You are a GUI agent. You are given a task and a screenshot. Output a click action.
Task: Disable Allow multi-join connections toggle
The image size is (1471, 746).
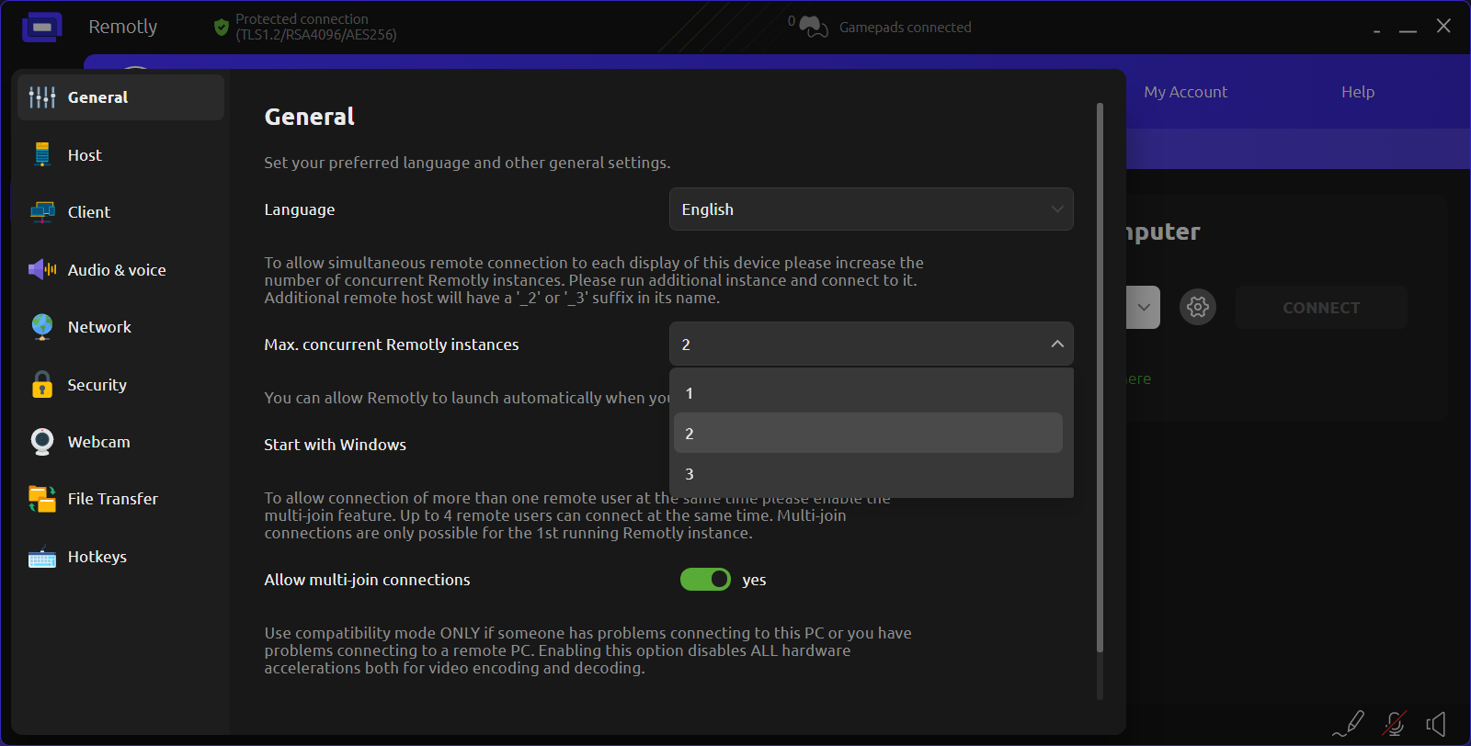pos(705,579)
